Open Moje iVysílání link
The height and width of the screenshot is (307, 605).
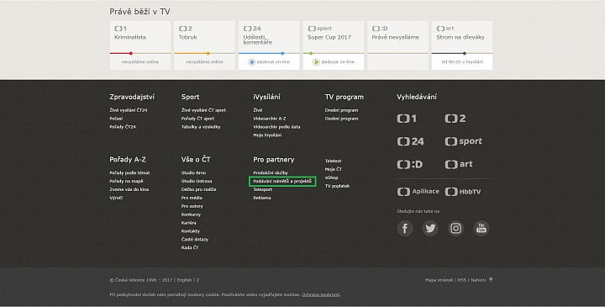[x=267, y=135]
